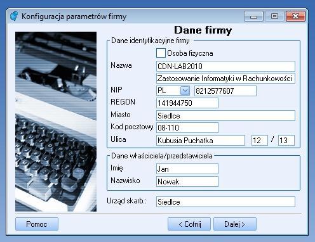Screen dimensions: 315x242
Task: Proceed with the Dalej button
Action: coord(235,224)
